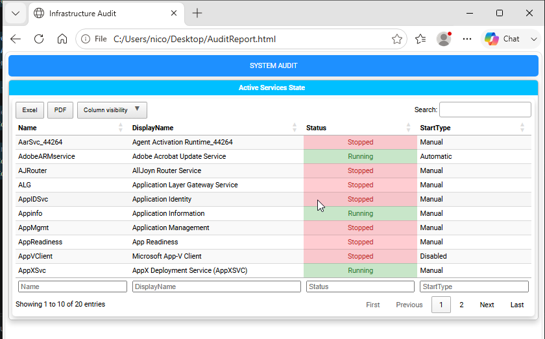Click Application Layer Gateway Service text
Viewport: 545px width, 339px height.
point(185,185)
